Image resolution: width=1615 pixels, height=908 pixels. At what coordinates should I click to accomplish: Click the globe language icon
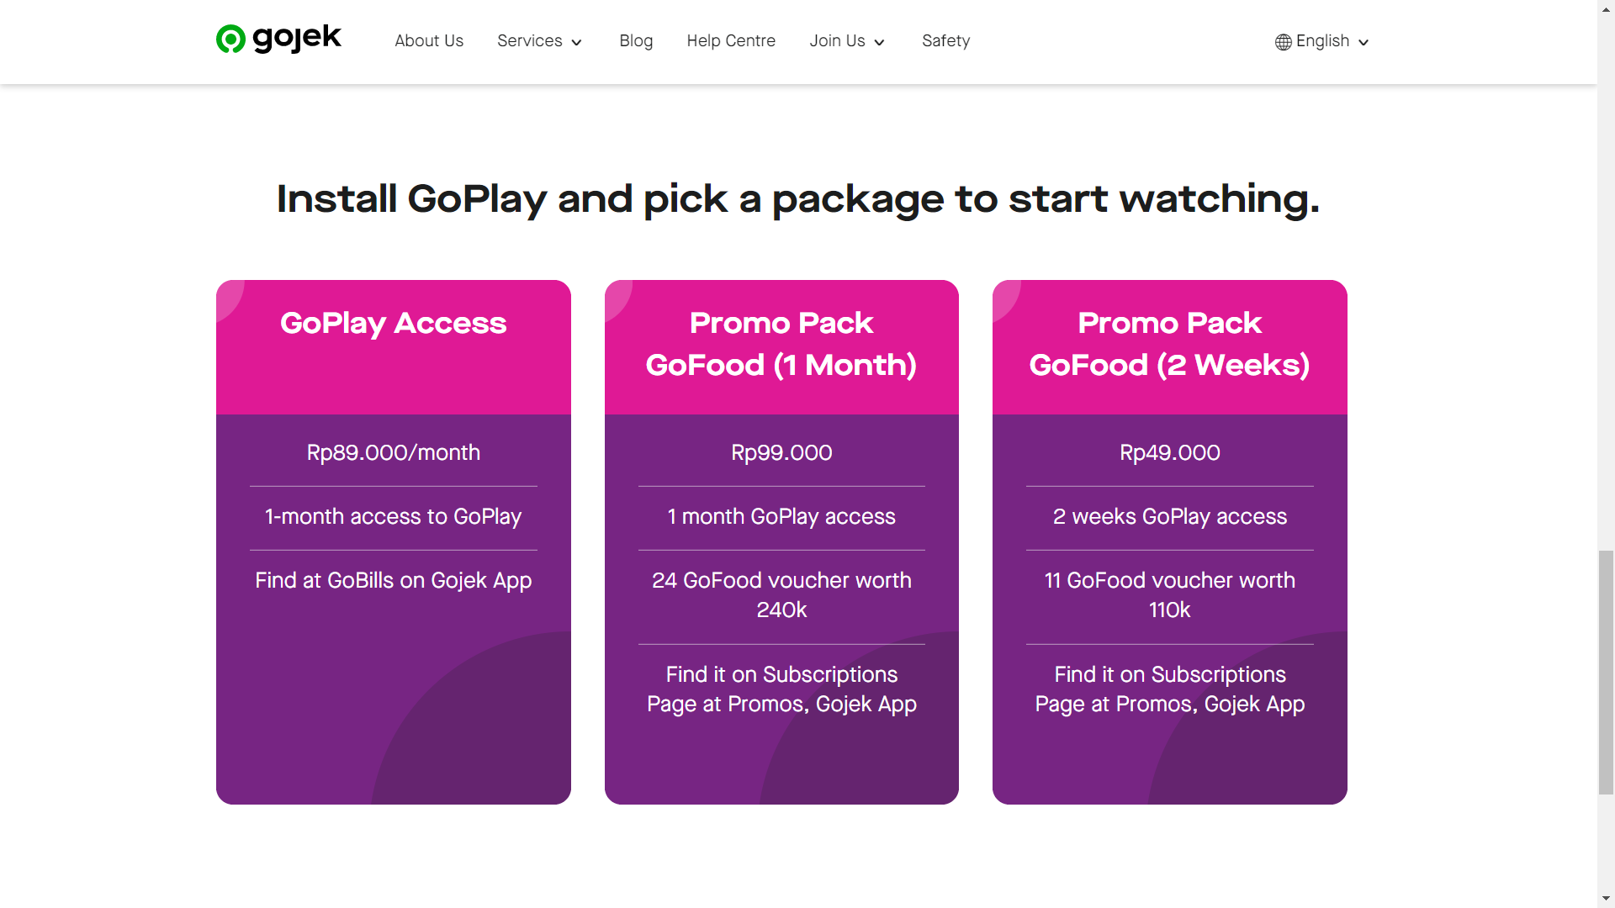[x=1283, y=42]
